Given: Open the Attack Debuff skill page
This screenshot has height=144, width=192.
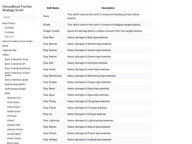Looking at the screenshot, I should coord(14,134).
